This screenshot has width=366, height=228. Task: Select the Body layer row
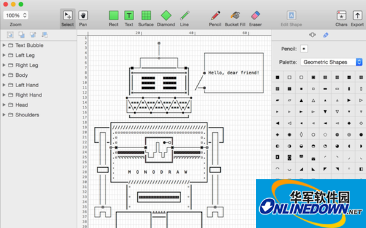[38, 75]
